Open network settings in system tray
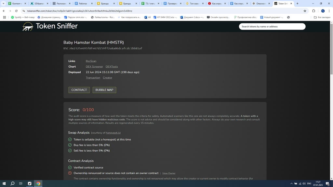Viewport: 333px width, 187px height. tap(300, 184)
